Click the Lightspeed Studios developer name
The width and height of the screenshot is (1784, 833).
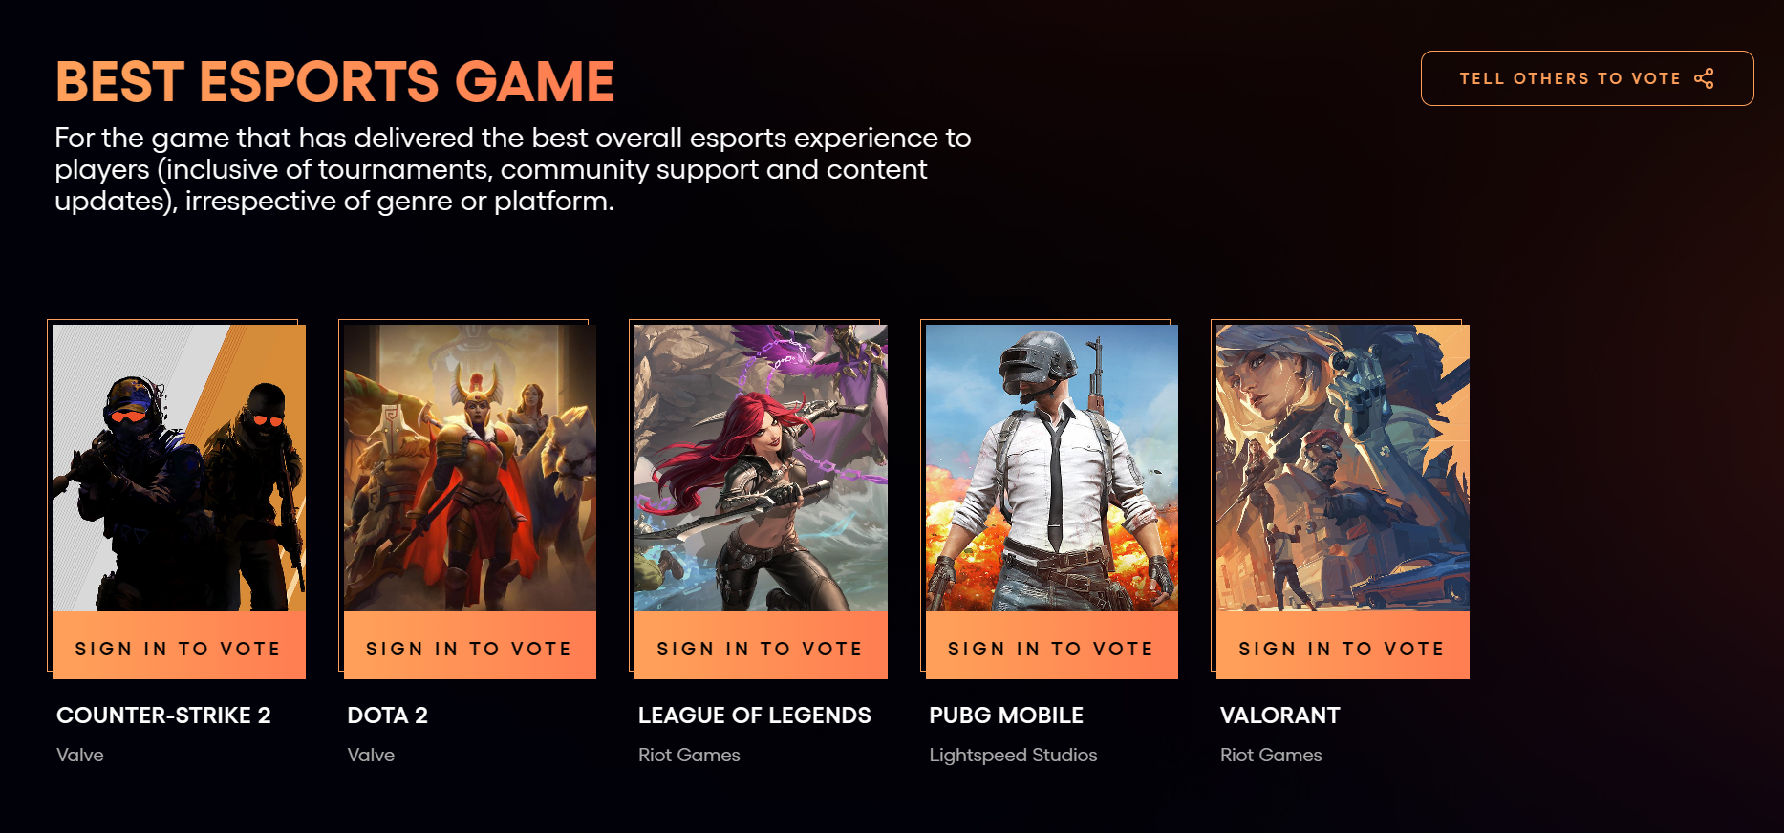pyautogui.click(x=1013, y=756)
